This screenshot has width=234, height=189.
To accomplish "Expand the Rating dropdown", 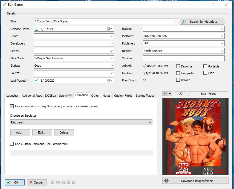I will (x=222, y=29).
